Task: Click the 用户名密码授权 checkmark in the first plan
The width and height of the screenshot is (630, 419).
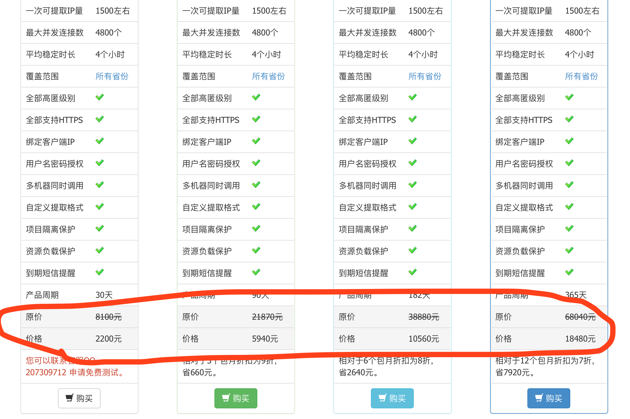Action: (x=100, y=163)
